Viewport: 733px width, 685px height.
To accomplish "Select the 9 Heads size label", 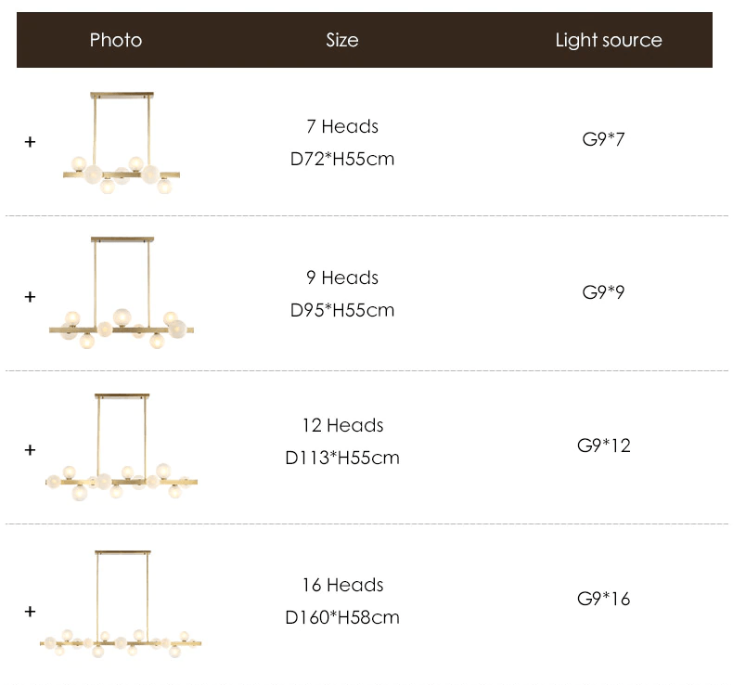I will (342, 278).
